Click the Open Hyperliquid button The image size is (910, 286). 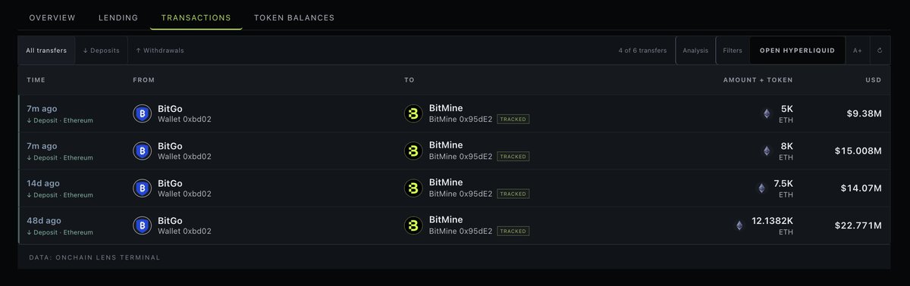pyautogui.click(x=797, y=51)
